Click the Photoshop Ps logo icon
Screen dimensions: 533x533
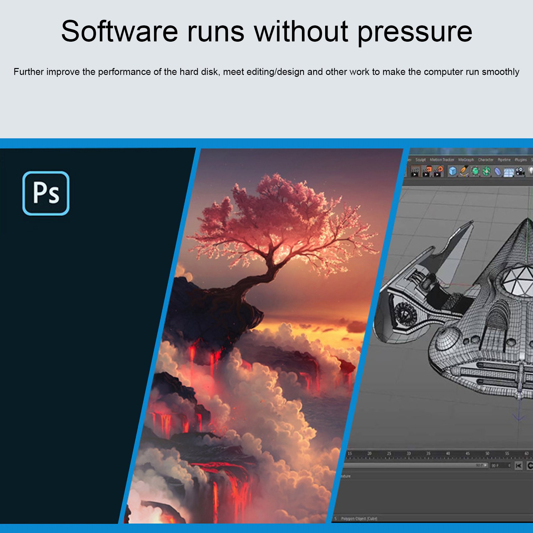click(46, 193)
